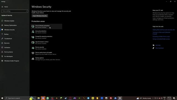Click the Virus & threat protection shield icon

33,26
